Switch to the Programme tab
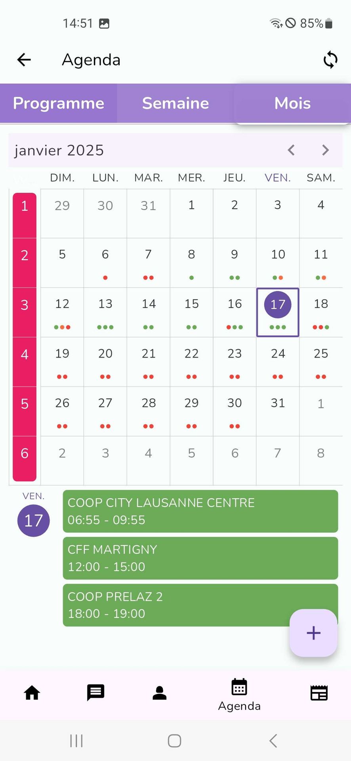Image resolution: width=351 pixels, height=761 pixels. (x=59, y=103)
